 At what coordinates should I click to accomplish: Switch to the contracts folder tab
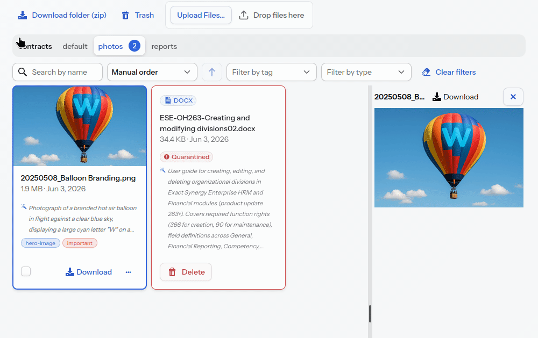34,46
